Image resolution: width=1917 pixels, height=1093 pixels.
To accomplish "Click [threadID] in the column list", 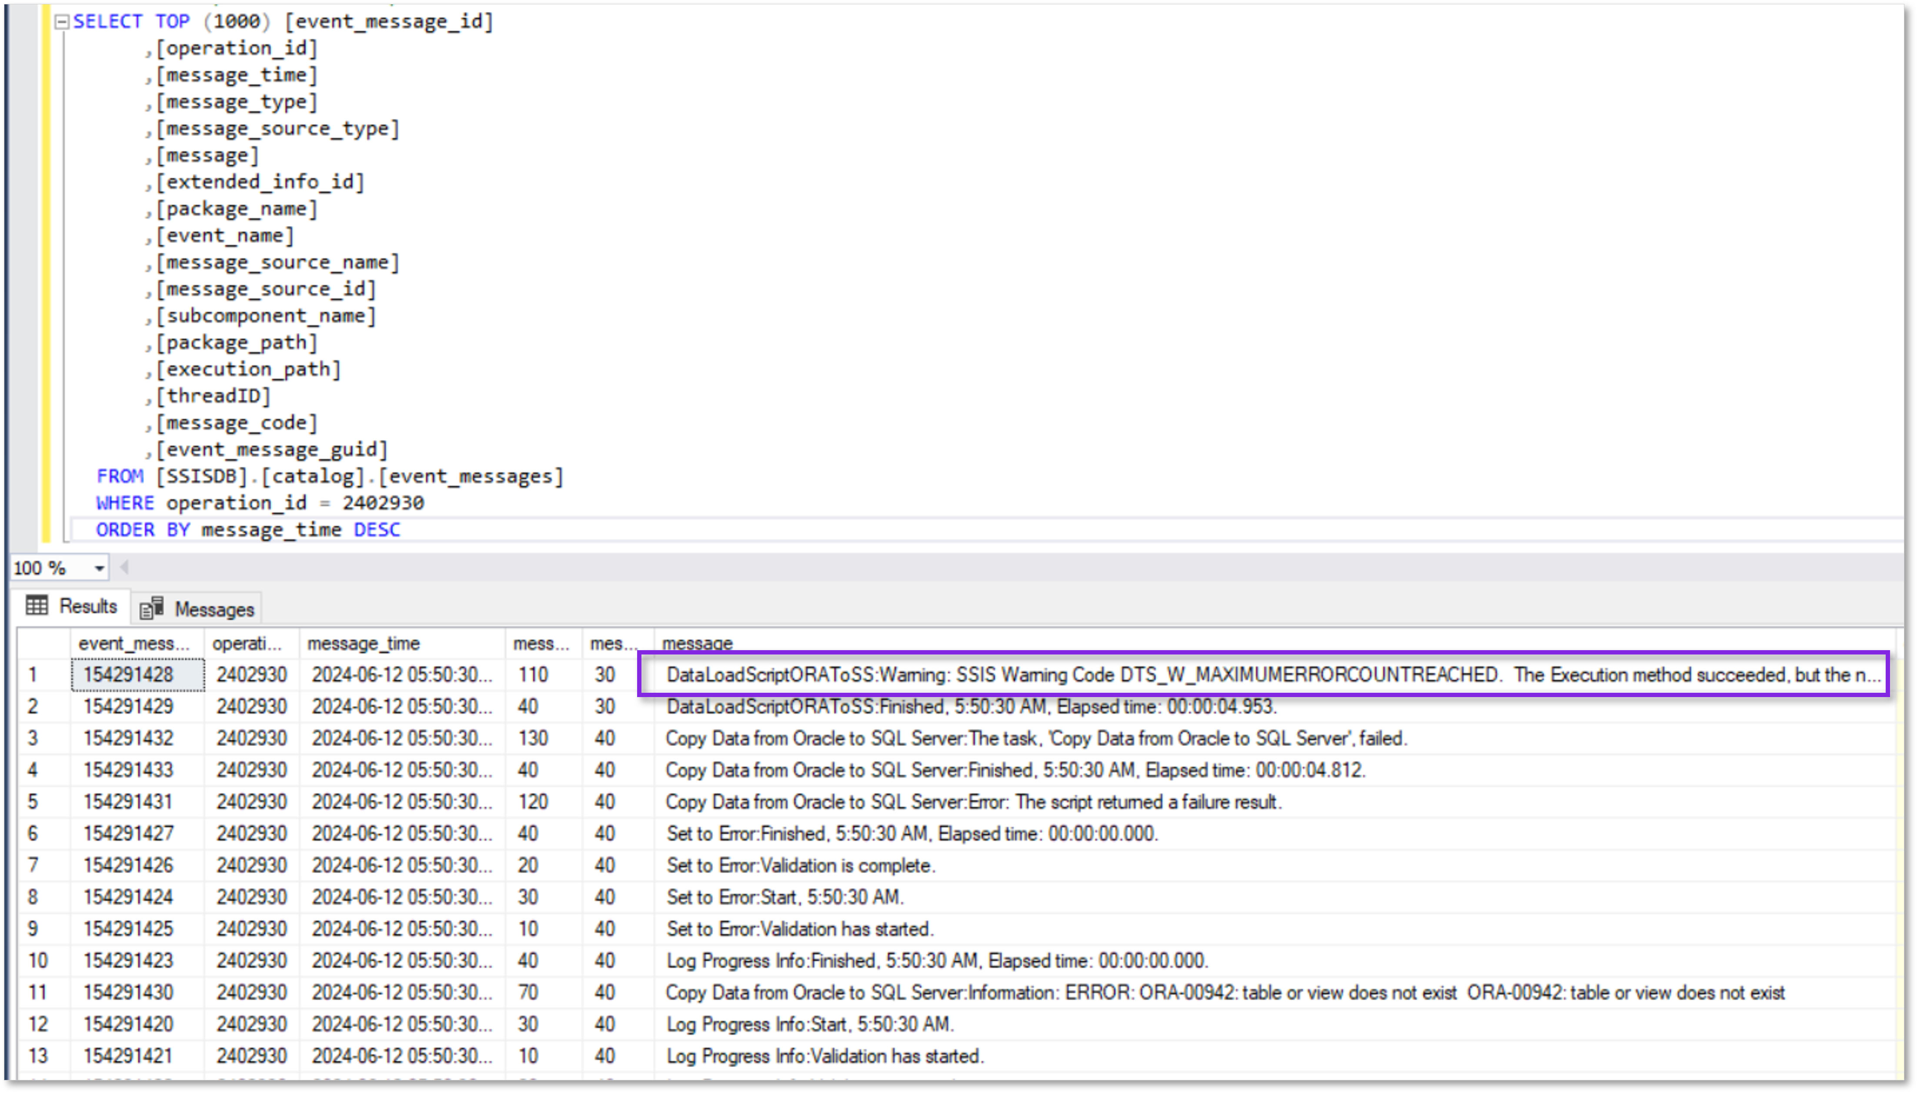I will 213,396.
